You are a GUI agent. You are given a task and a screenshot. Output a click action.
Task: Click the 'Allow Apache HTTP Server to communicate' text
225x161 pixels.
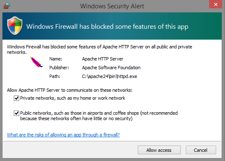(x=70, y=90)
